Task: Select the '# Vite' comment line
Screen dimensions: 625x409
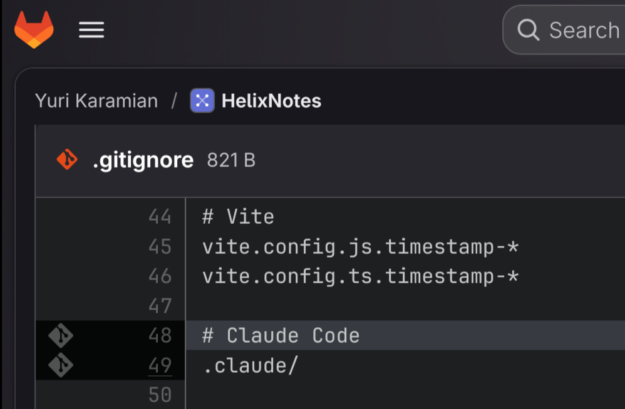Action: point(239,217)
